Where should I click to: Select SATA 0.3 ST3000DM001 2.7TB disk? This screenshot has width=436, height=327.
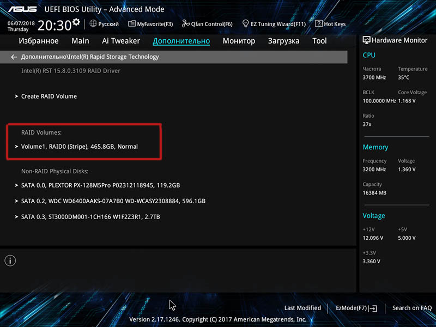(x=90, y=217)
